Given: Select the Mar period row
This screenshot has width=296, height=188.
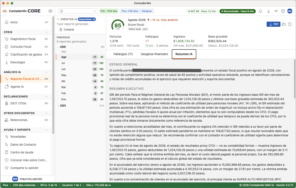Looking at the screenshot, I should (80, 87).
